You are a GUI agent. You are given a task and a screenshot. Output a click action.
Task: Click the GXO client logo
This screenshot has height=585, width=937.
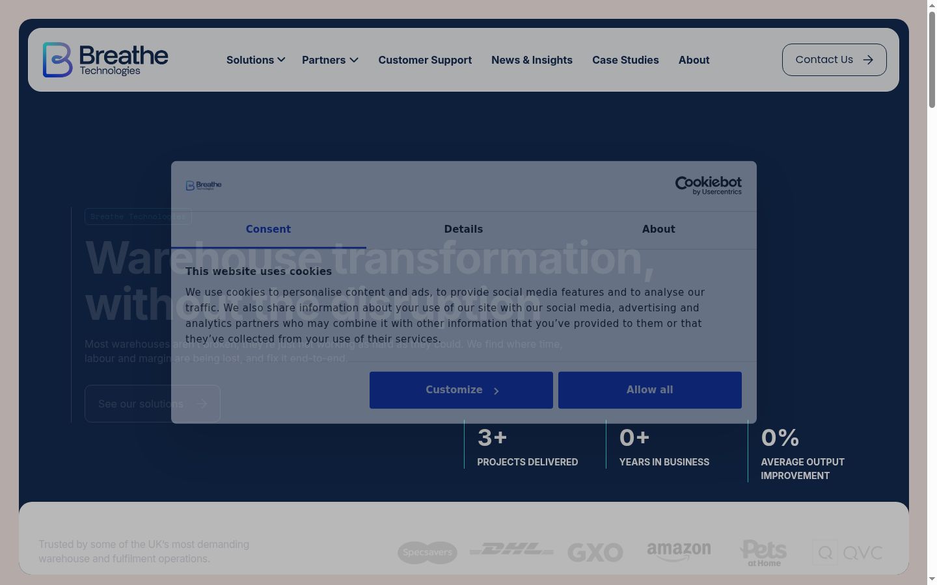click(595, 552)
